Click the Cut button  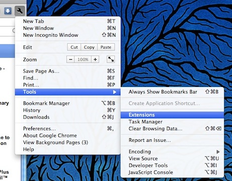pos(74,47)
